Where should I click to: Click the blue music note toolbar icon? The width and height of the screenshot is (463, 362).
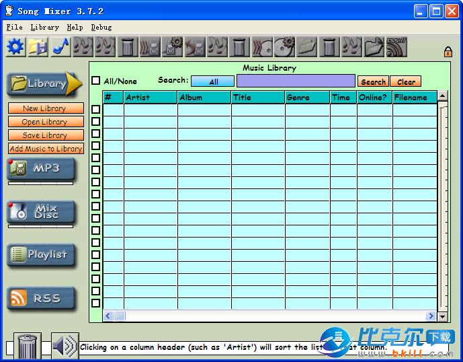60,47
